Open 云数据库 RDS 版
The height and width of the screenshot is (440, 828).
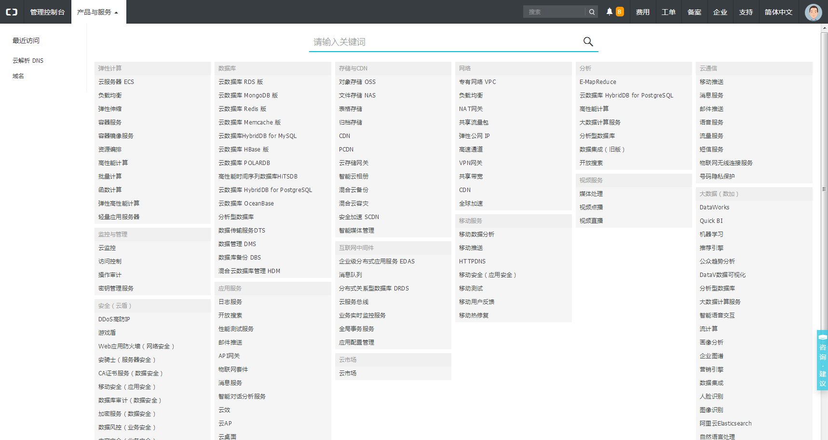pyautogui.click(x=241, y=82)
